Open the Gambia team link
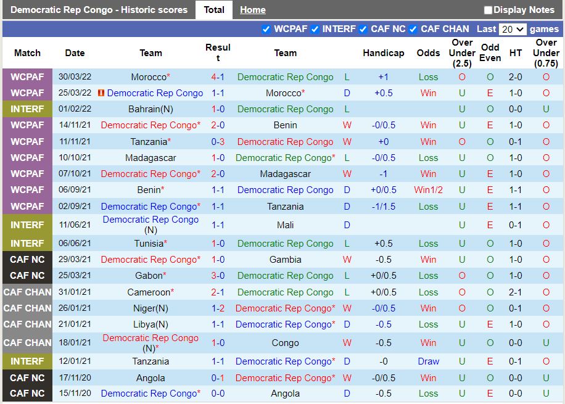The height and width of the screenshot is (404, 565). 285,260
